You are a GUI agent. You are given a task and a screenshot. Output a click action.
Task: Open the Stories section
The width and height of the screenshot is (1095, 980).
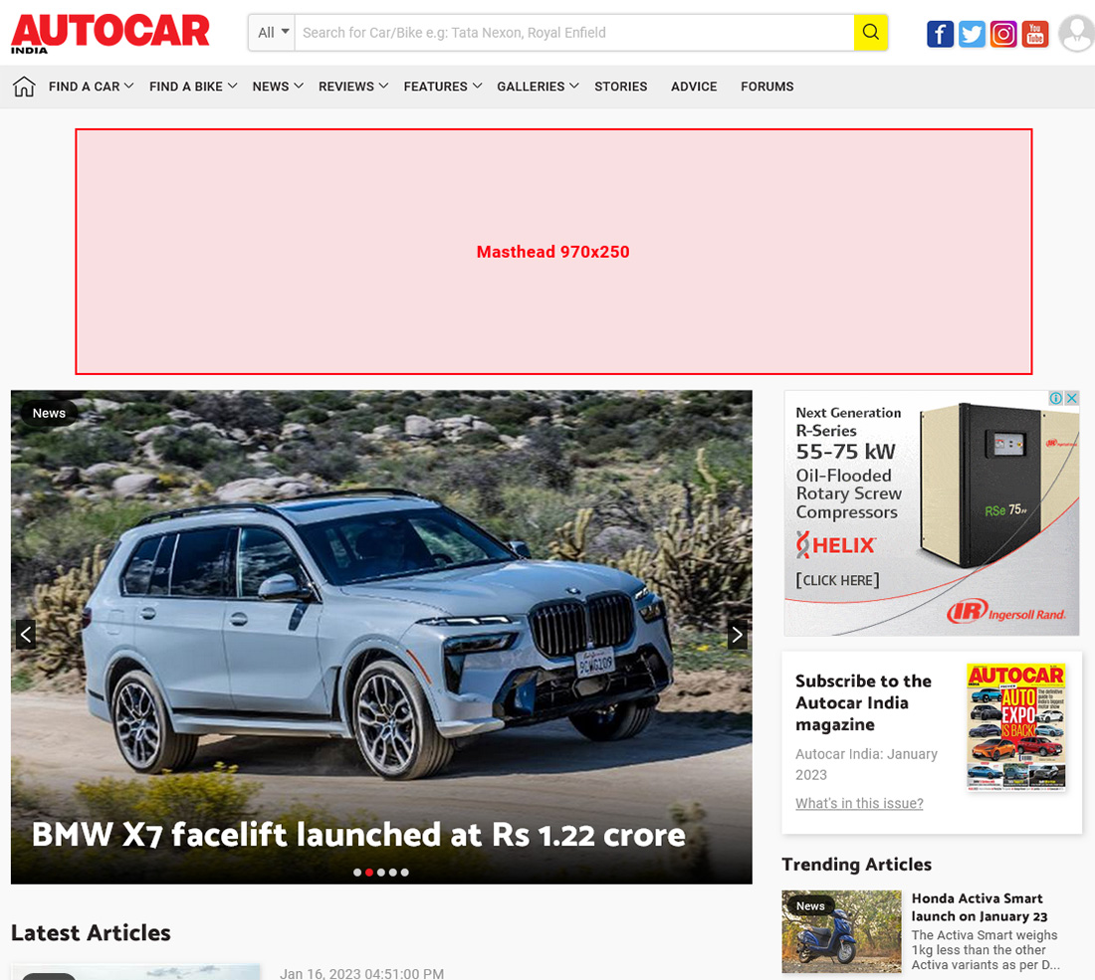point(621,87)
